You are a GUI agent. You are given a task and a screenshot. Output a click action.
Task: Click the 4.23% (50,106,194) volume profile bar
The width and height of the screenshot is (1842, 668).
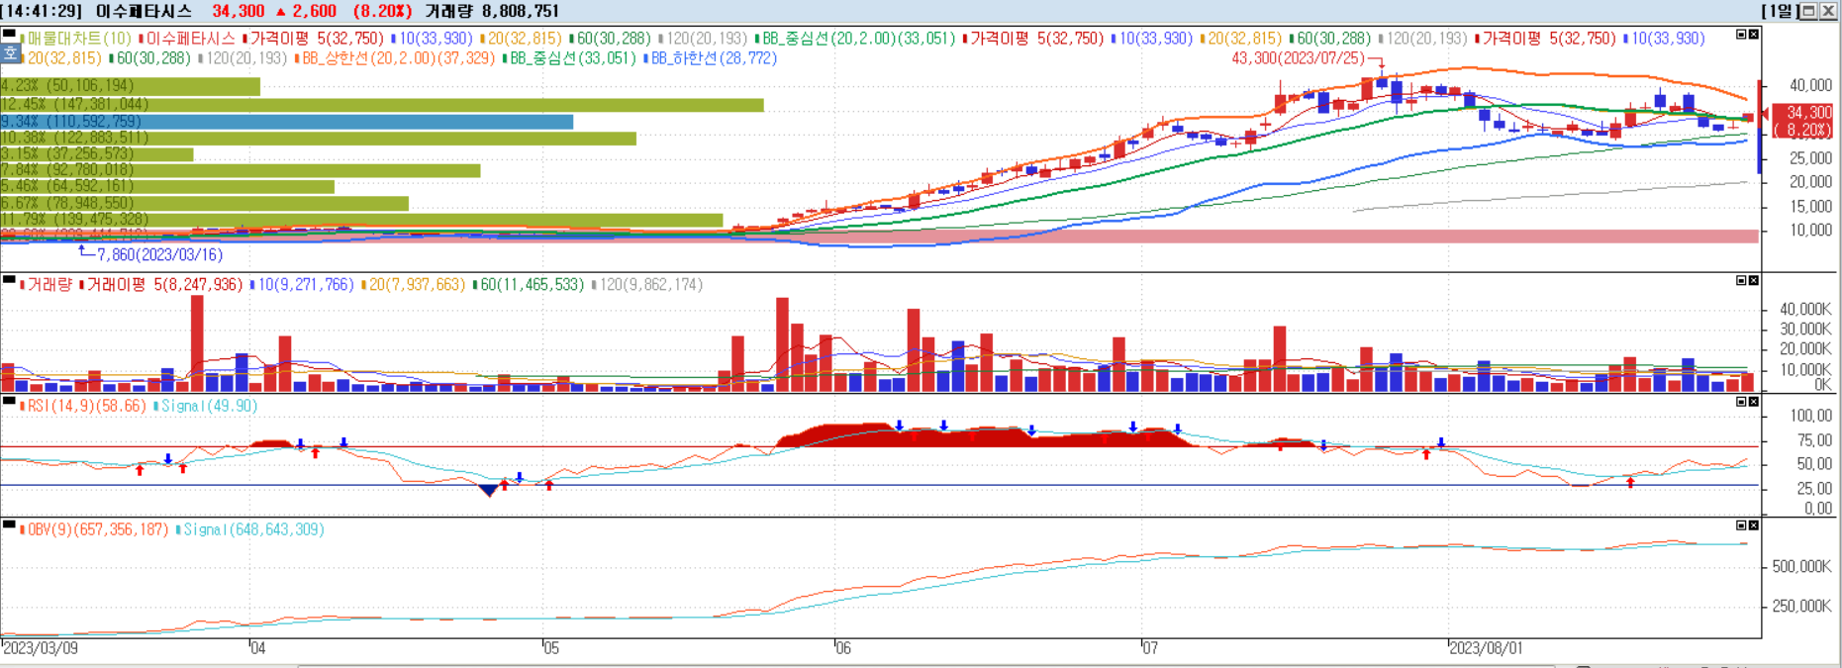(130, 87)
